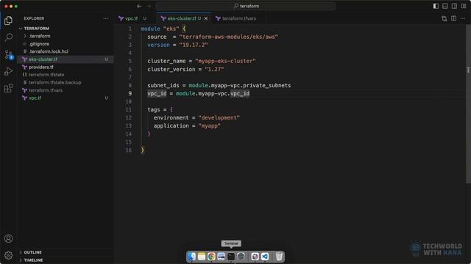Click "development" environment value
The image size is (471, 264).
click(x=219, y=117)
